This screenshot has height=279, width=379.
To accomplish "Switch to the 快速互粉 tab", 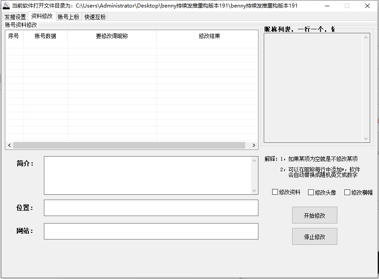I will [x=94, y=16].
